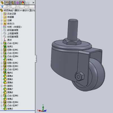Click the 倒角3 chamfer feature icon

[5, 109]
